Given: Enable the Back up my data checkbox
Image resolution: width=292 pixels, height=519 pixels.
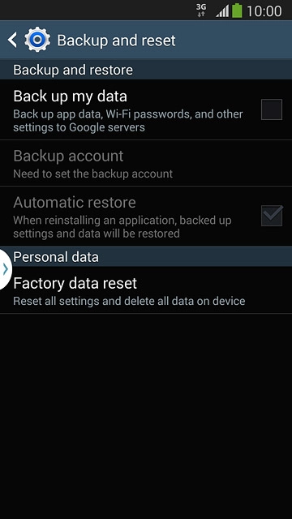Looking at the screenshot, I should 272,109.
